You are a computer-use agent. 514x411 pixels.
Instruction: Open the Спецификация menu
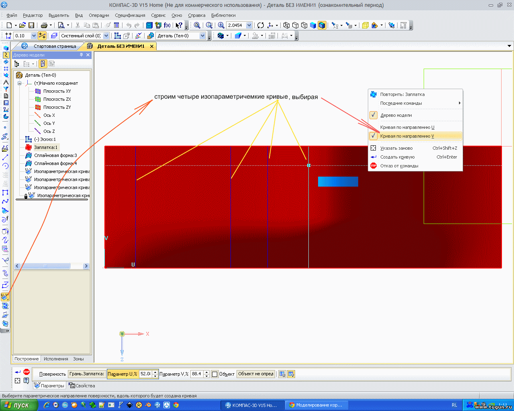[x=130, y=15]
